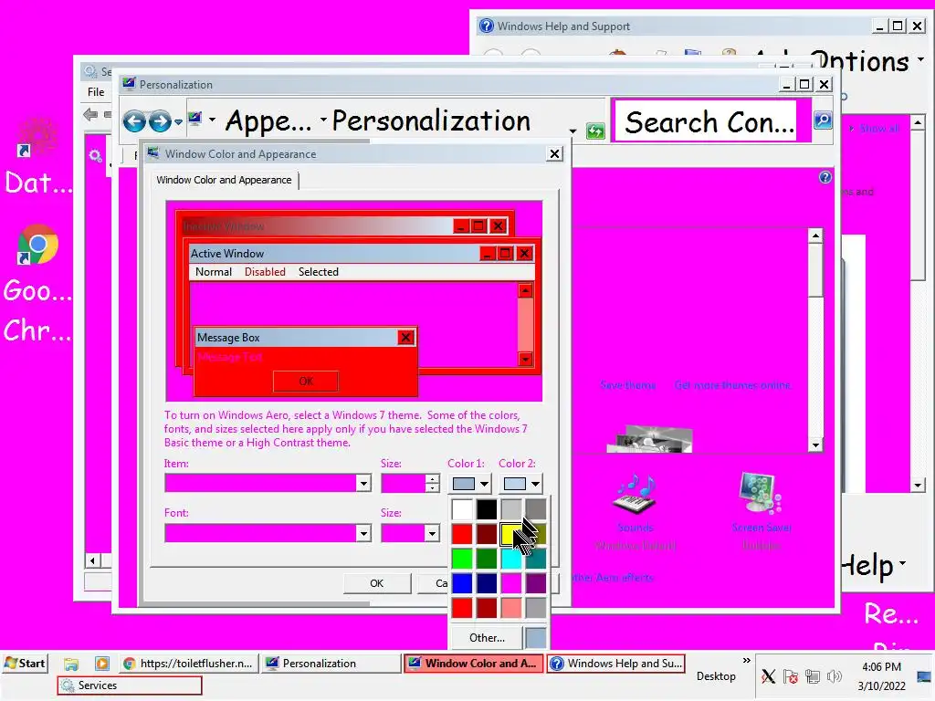Expand the recent pages arrow beside Forward
Image resolution: width=935 pixels, height=701 pixels.
[178, 122]
